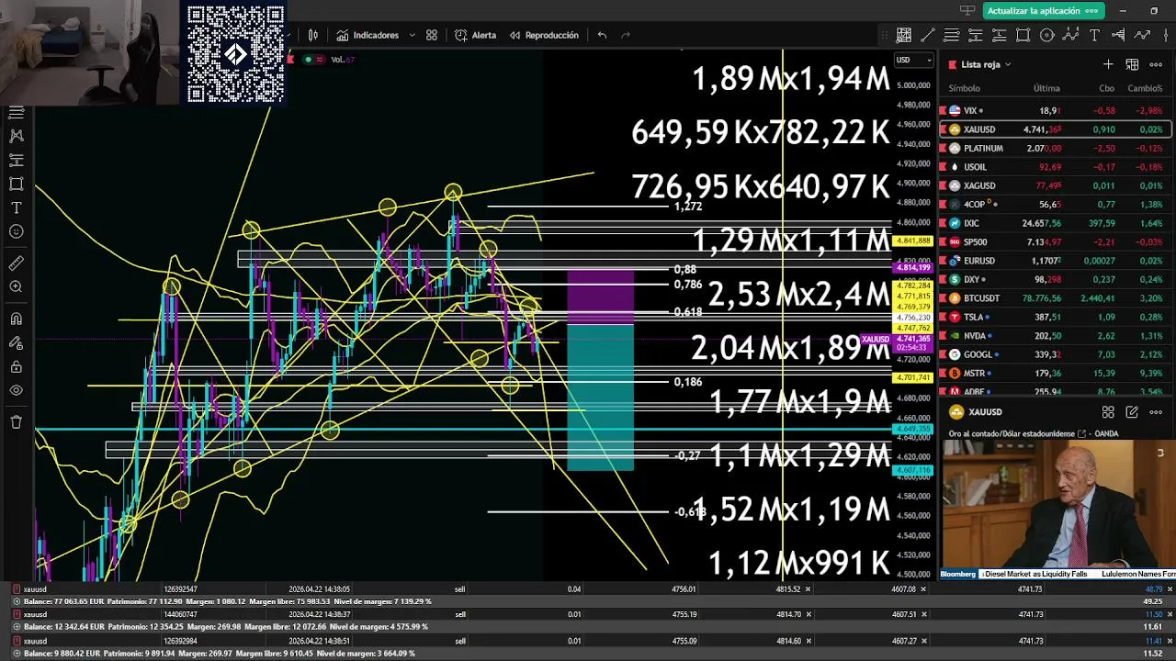1176x661 pixels.
Task: Open XAUUSD details panel grid icon
Action: [x=1108, y=412]
